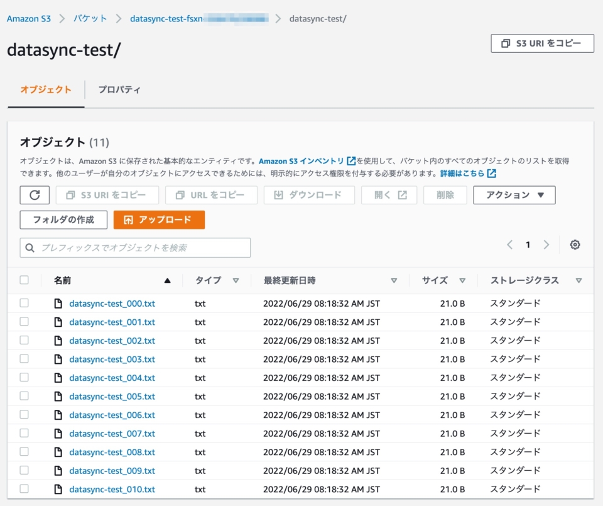The width and height of the screenshot is (603, 506).
Task: Click the file icon beside datasync-test_000.txt
Action: (60, 304)
